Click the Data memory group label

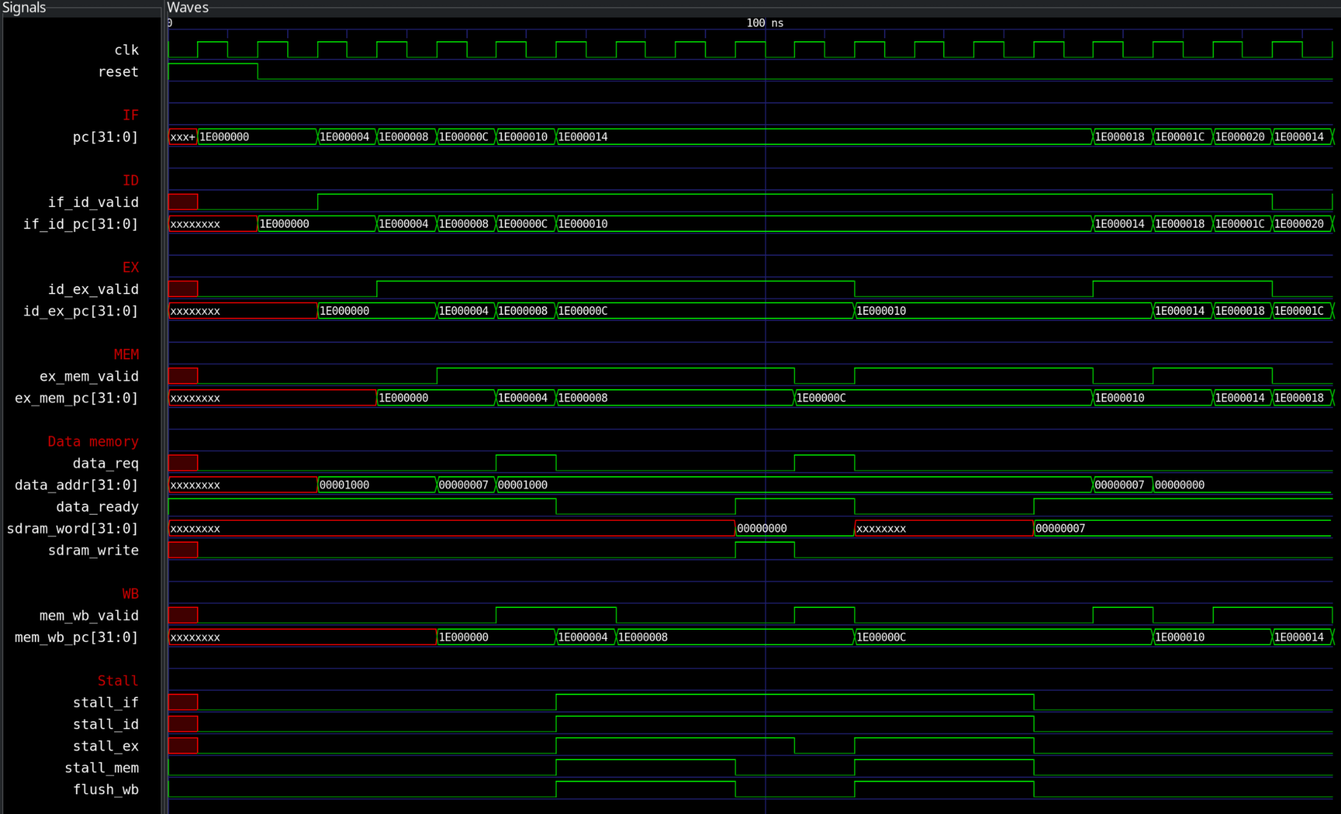(x=93, y=442)
